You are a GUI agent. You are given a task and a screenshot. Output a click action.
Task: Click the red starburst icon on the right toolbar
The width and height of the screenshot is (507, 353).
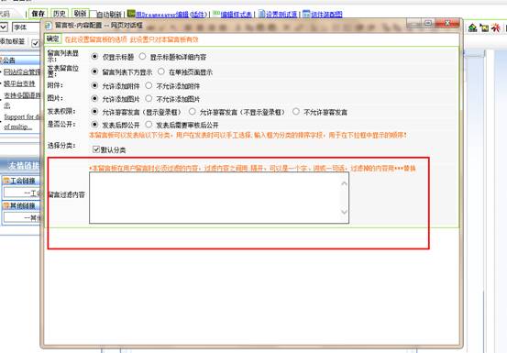pos(496,28)
